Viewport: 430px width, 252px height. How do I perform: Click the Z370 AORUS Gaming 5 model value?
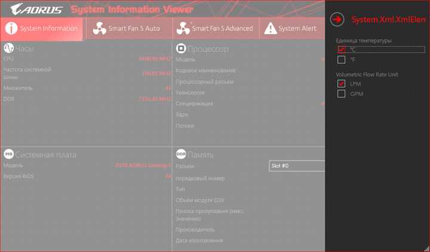(143, 165)
